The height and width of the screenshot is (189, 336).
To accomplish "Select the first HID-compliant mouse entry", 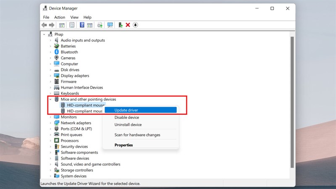I will pyautogui.click(x=85, y=105).
